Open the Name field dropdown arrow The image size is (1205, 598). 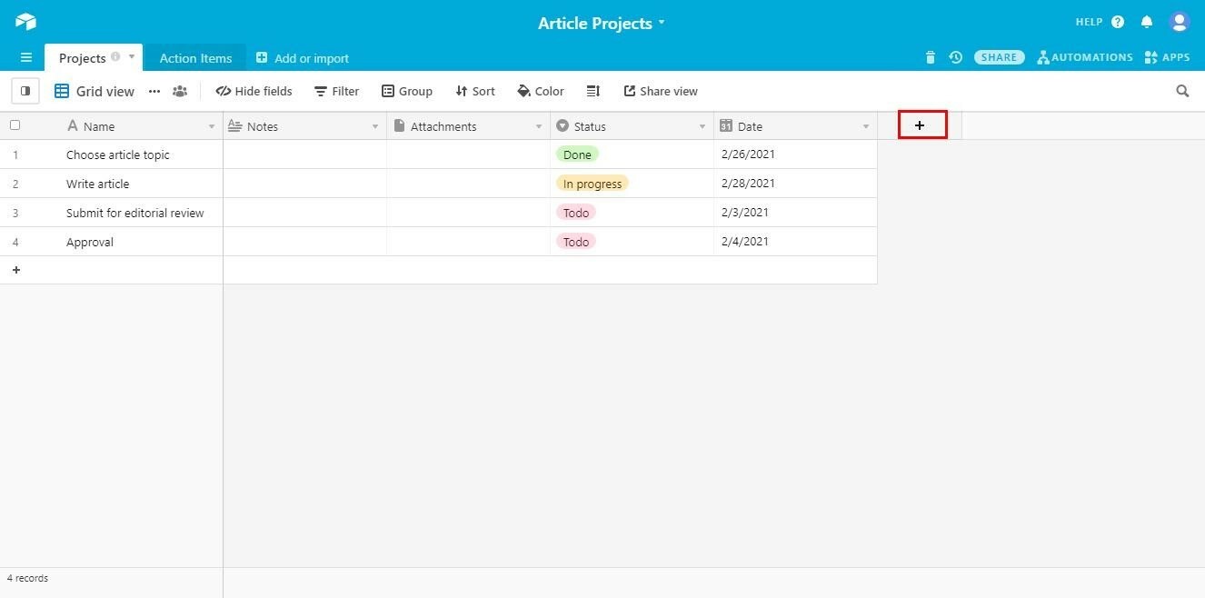pos(212,126)
